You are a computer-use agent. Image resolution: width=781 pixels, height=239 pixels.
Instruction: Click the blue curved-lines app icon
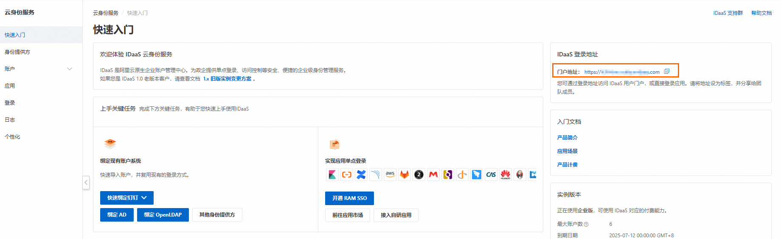click(x=376, y=175)
